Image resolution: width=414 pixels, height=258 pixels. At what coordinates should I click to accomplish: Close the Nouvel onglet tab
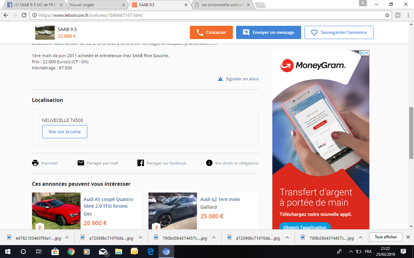click(x=124, y=5)
